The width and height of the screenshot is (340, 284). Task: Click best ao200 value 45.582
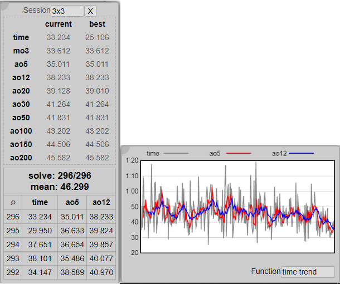point(97,158)
